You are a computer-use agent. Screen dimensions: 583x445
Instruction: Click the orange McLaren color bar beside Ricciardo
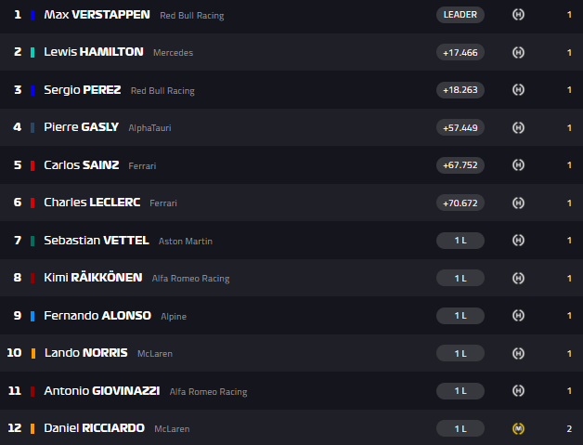click(x=33, y=428)
